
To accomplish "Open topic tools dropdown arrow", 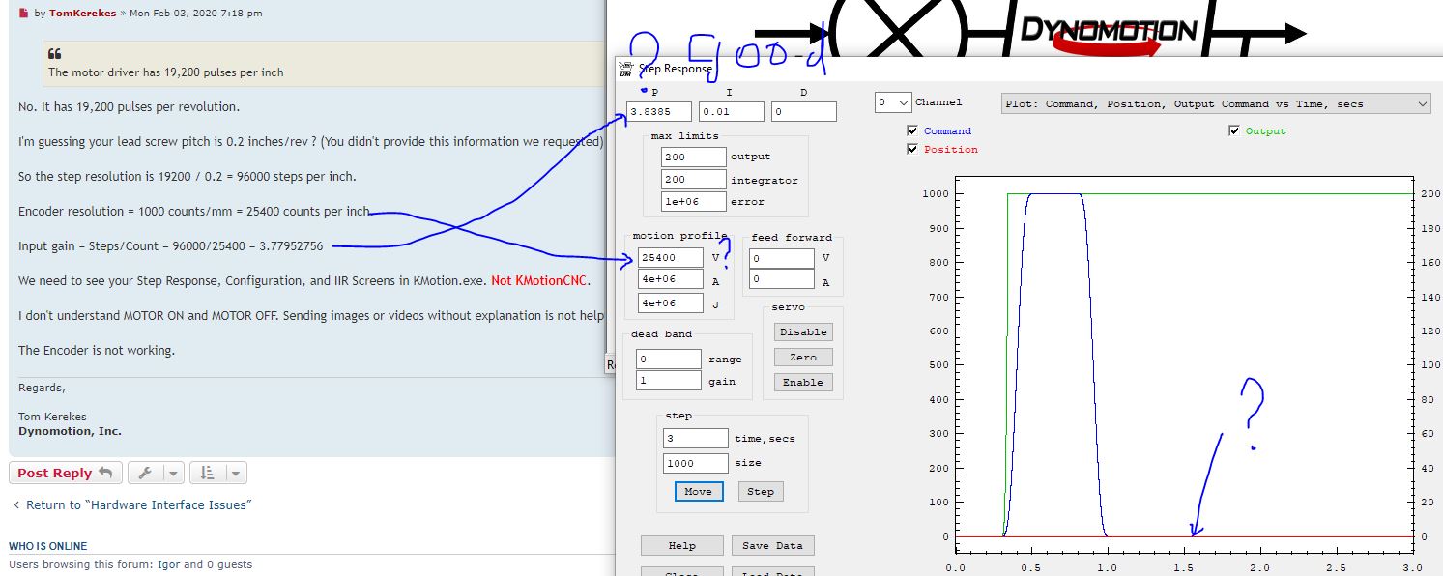I will (x=173, y=473).
